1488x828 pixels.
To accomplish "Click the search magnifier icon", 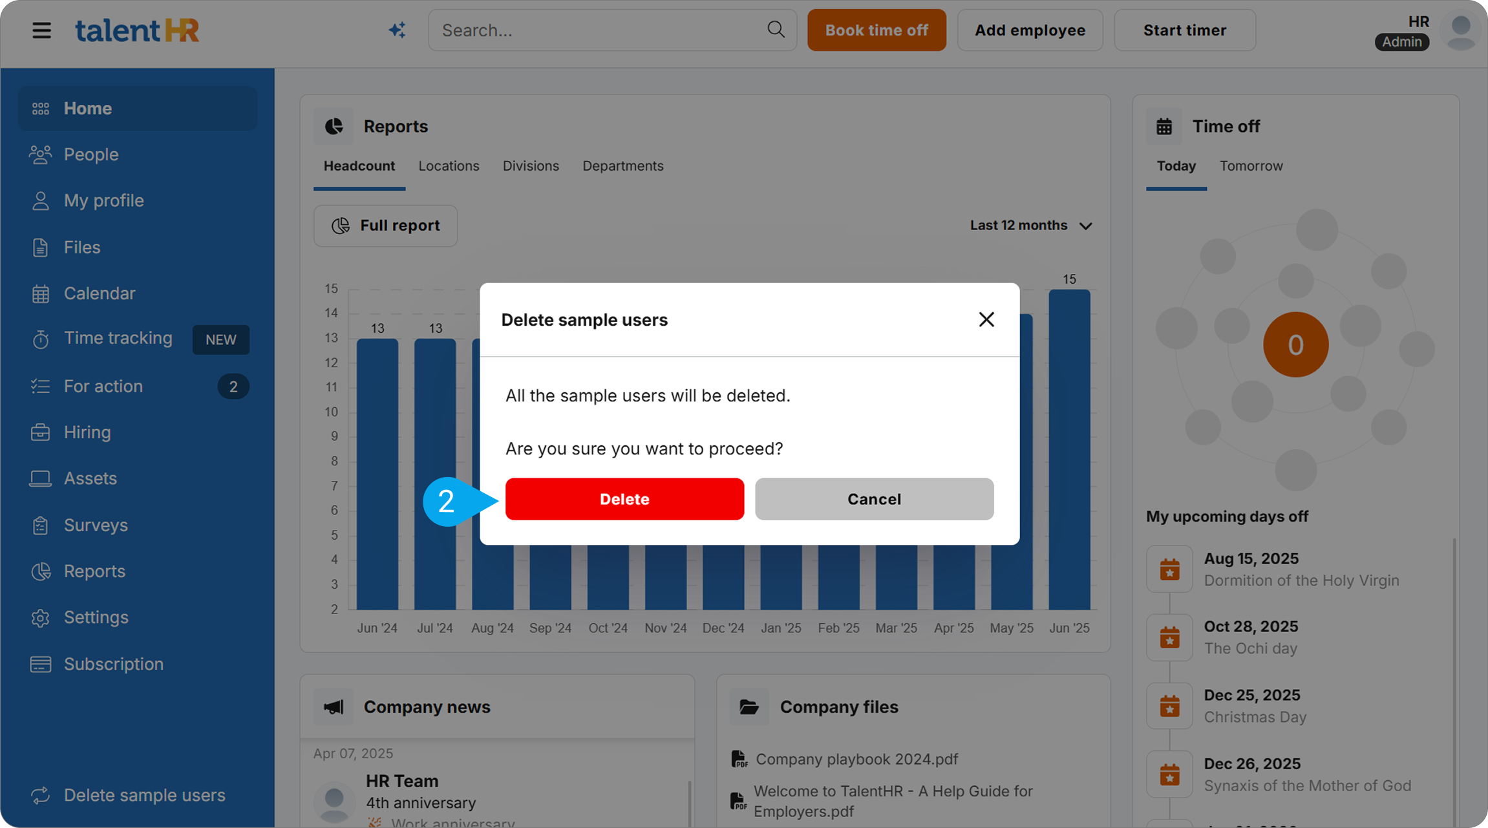I will click(776, 30).
